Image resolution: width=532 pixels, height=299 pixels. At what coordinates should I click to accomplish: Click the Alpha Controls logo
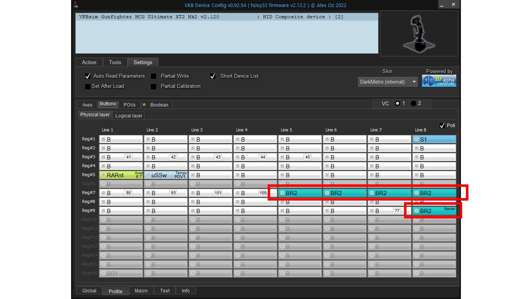tap(439, 81)
